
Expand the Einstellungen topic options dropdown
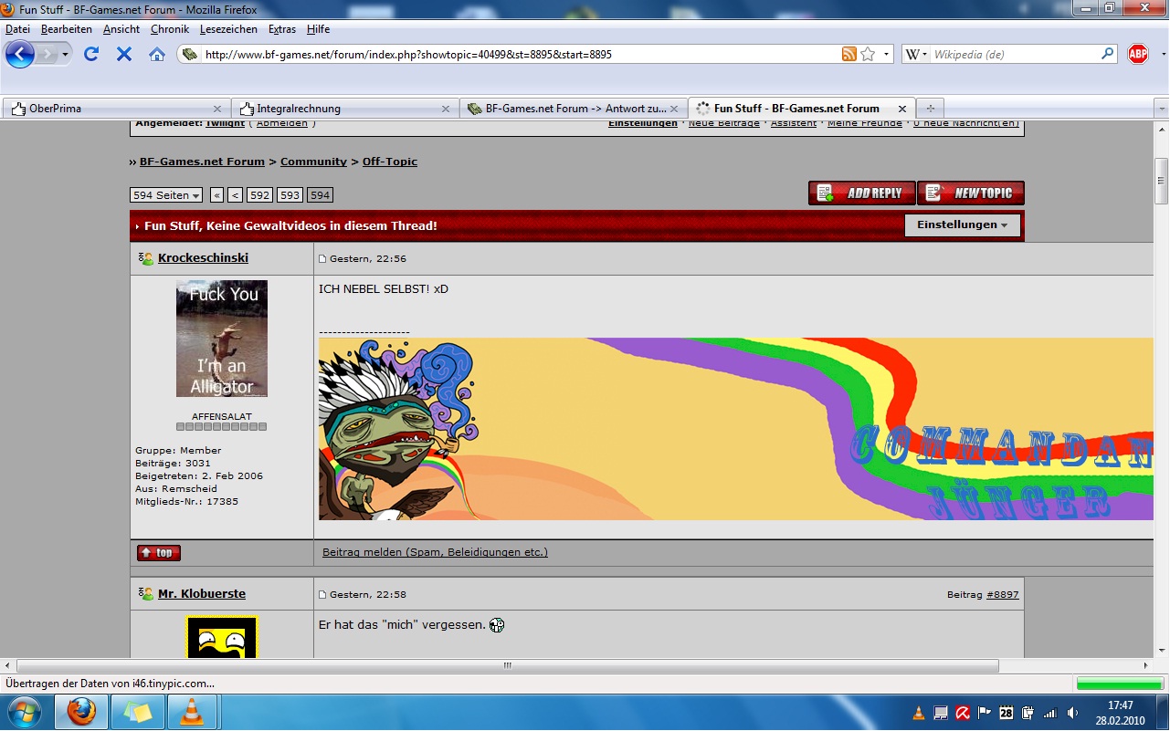pos(963,225)
